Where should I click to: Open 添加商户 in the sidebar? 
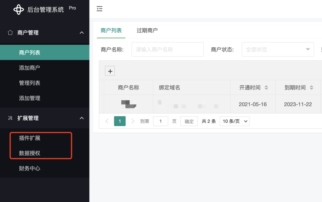(30, 68)
